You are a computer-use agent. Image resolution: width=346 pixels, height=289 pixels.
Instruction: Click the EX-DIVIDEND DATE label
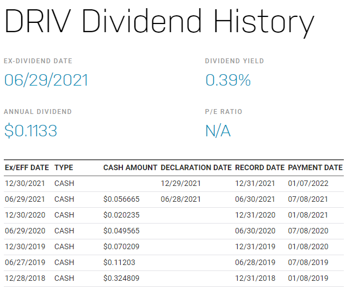coord(38,61)
